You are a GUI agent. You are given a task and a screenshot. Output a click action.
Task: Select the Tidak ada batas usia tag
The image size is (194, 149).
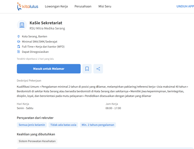coord(63,125)
